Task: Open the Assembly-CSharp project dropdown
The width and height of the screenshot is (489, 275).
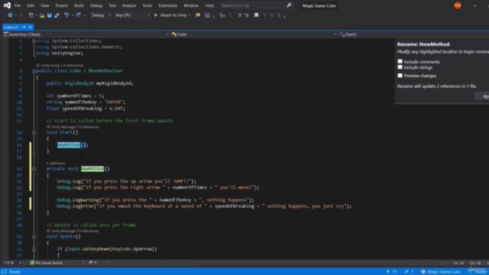Action: tap(86, 34)
